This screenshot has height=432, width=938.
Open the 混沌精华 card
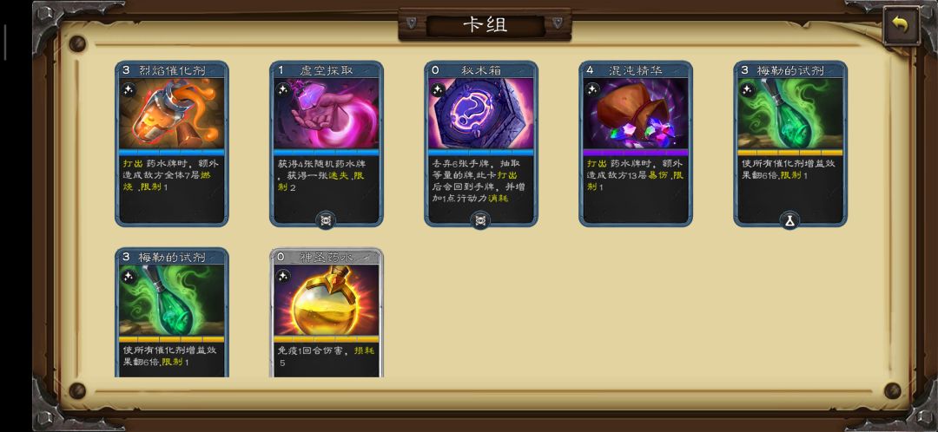635,143
